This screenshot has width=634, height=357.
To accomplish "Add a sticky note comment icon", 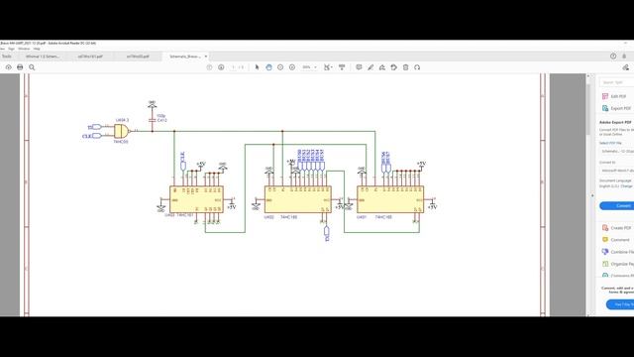I will [x=359, y=67].
